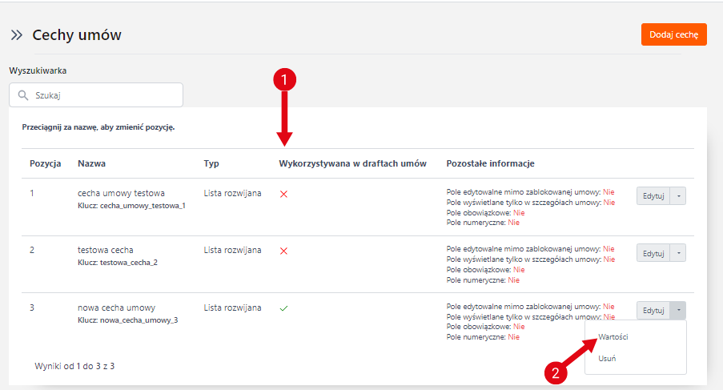Select Wartości from the dropdown menu
This screenshot has height=390, width=723.
(x=613, y=337)
